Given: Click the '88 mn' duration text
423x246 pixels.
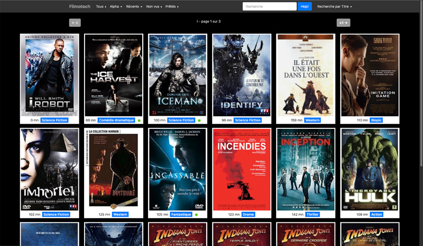Looking at the screenshot, I should click(x=90, y=120).
